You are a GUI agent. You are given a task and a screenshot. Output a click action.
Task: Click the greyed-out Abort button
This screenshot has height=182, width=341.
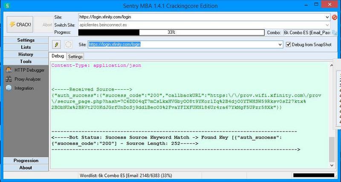click(43, 24)
